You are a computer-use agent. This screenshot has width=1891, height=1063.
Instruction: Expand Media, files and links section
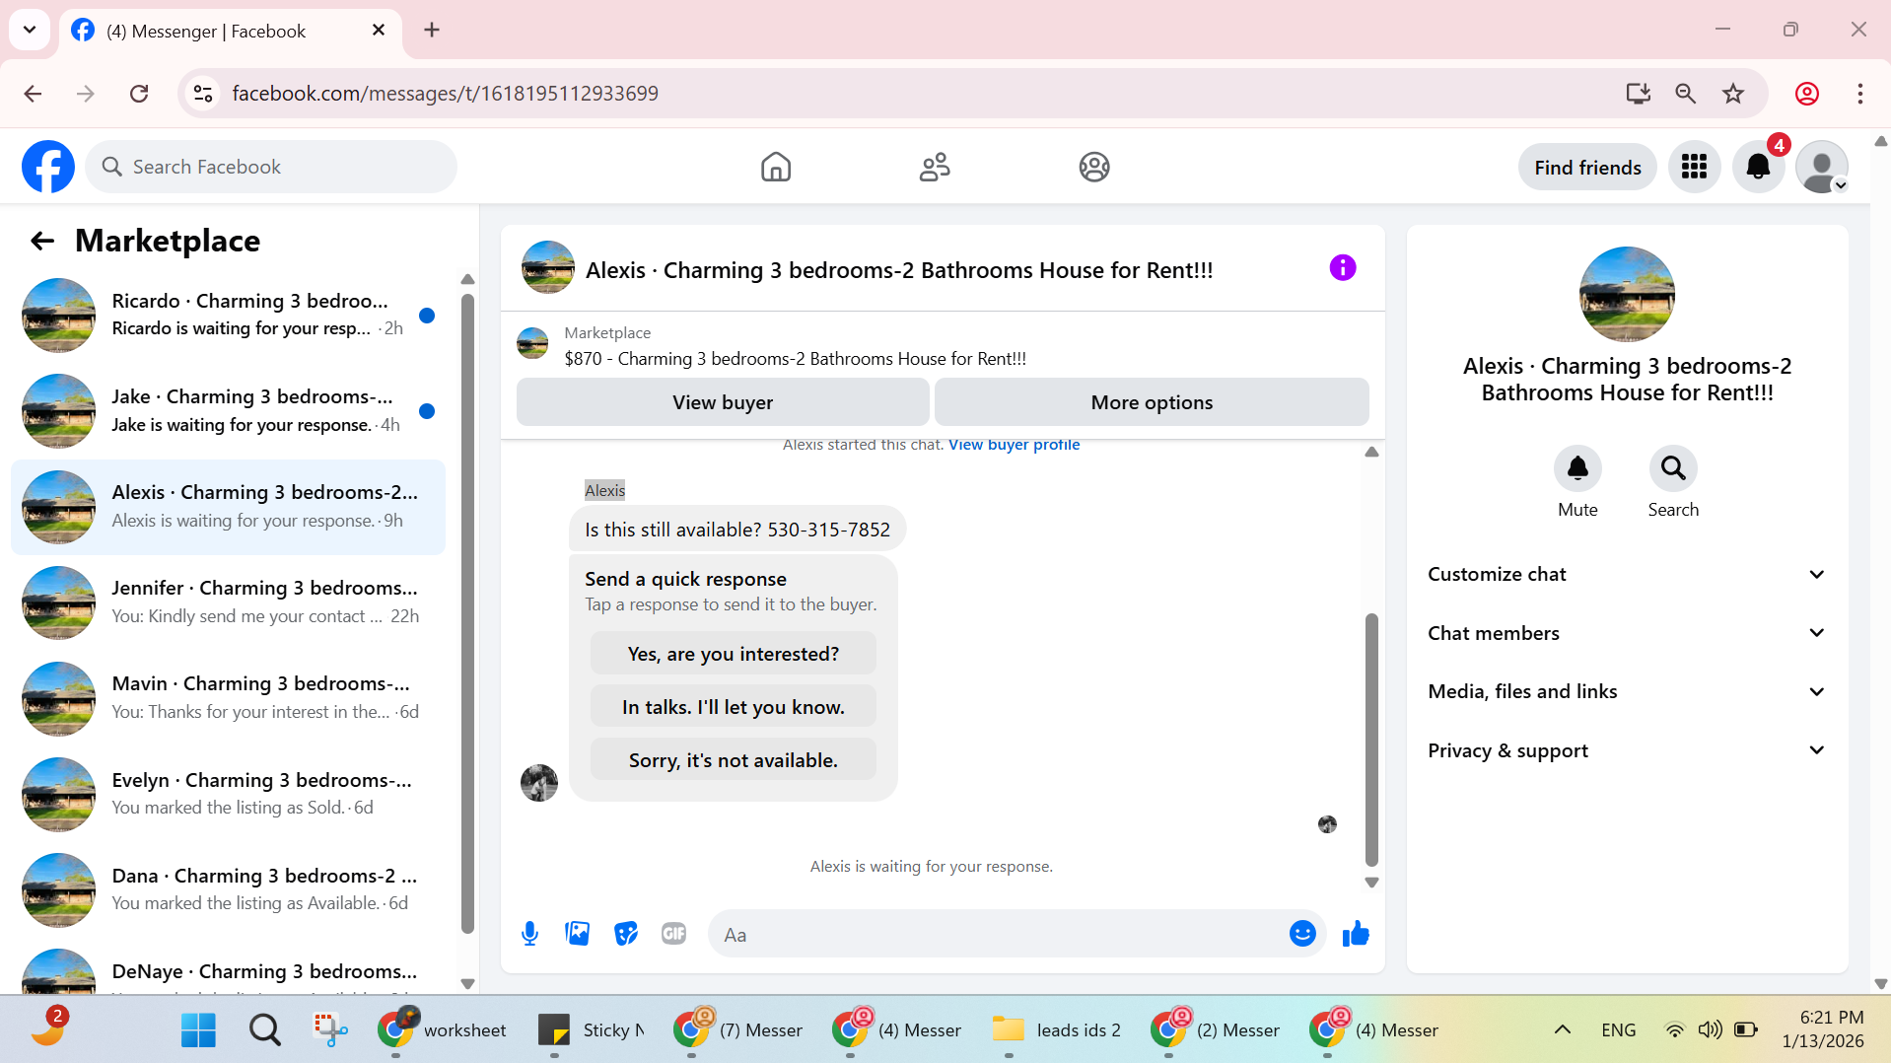1627,691
